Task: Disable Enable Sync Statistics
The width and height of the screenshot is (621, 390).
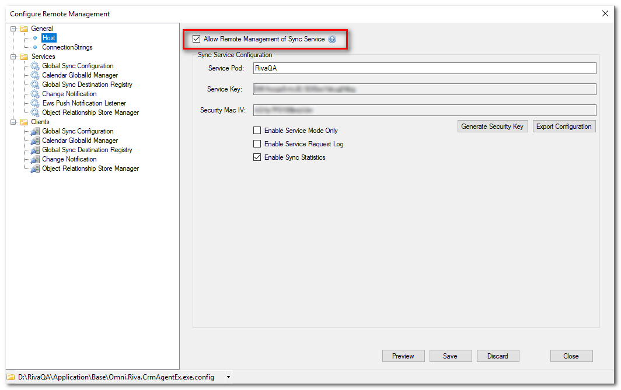Action: point(257,157)
